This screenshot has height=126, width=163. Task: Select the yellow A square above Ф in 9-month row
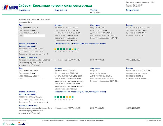73,49
